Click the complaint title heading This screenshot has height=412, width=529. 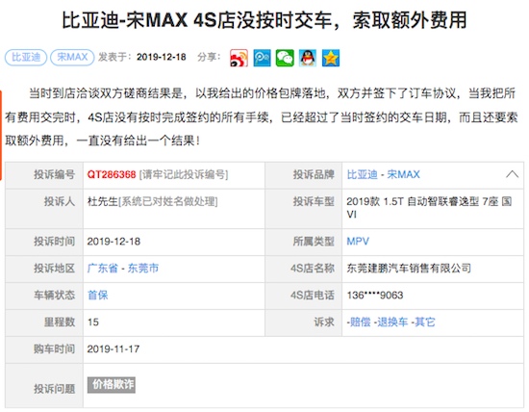pyautogui.click(x=264, y=20)
